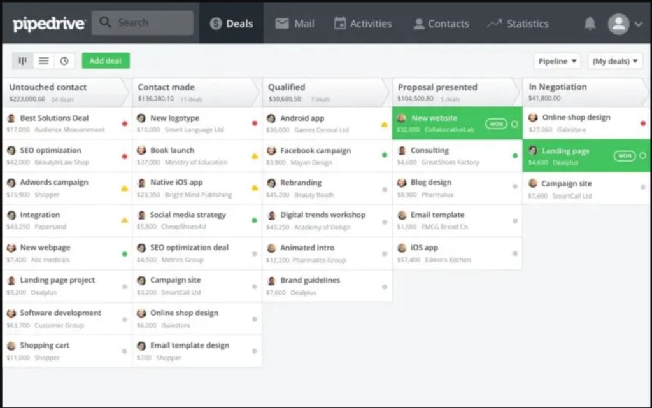
Task: Click yellow warning icon on Adwords campaign
Action: click(124, 188)
